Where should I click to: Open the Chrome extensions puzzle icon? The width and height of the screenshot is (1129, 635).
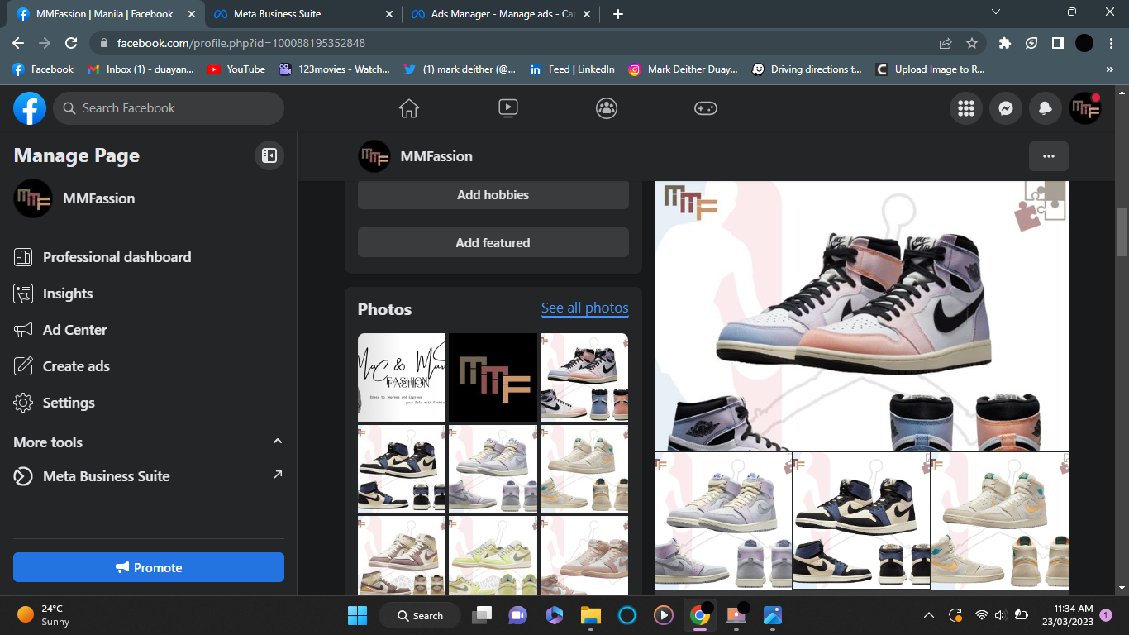click(x=1005, y=43)
